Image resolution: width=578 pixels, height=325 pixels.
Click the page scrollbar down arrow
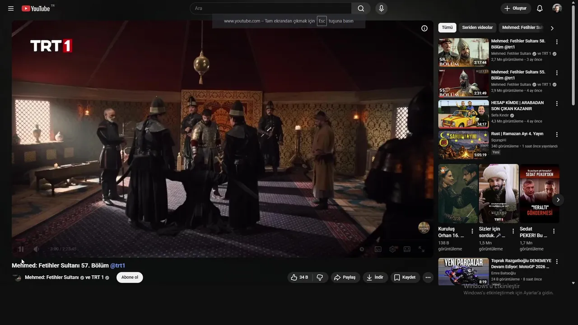click(x=573, y=283)
